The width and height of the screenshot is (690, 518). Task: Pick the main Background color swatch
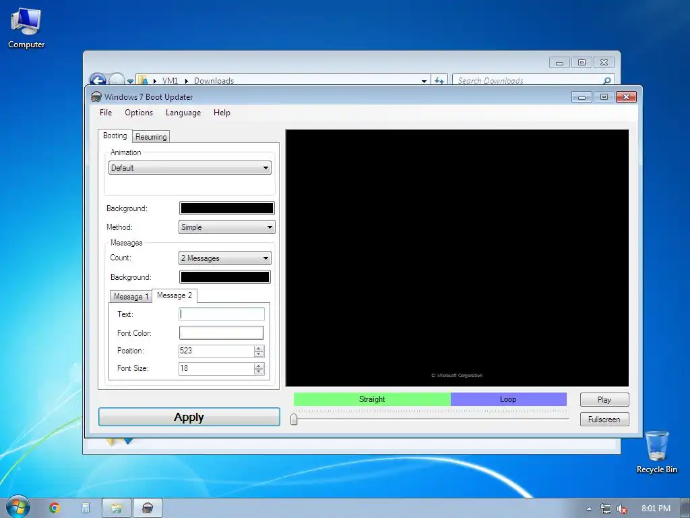[226, 208]
